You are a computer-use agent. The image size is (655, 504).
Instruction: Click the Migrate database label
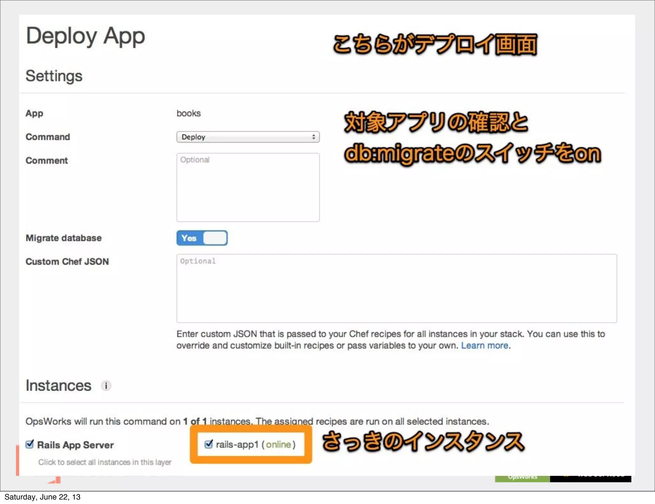point(64,238)
